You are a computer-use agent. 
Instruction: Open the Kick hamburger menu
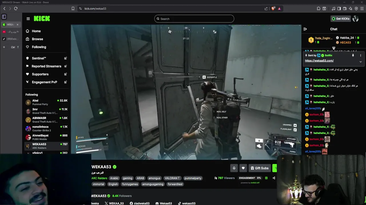pyautogui.click(x=28, y=19)
